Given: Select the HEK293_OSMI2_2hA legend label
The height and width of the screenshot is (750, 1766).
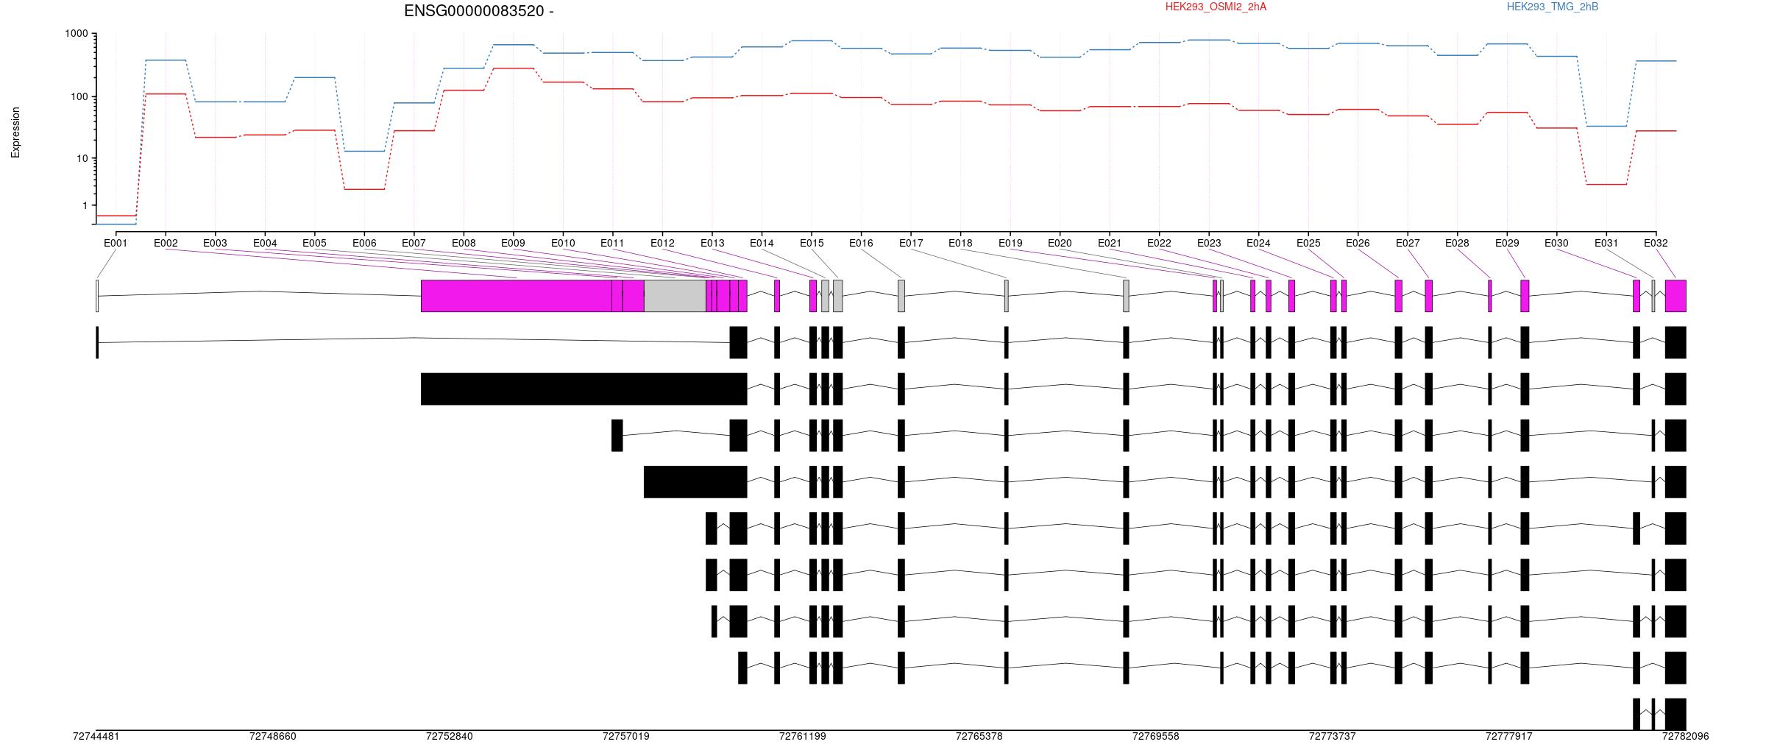Looking at the screenshot, I should 1216,7.
